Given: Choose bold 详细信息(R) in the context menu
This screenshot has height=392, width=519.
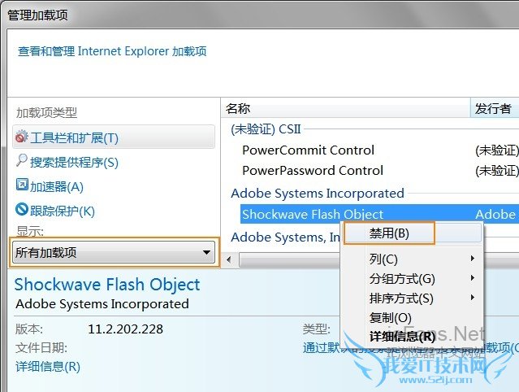Looking at the screenshot, I should click(x=402, y=337).
